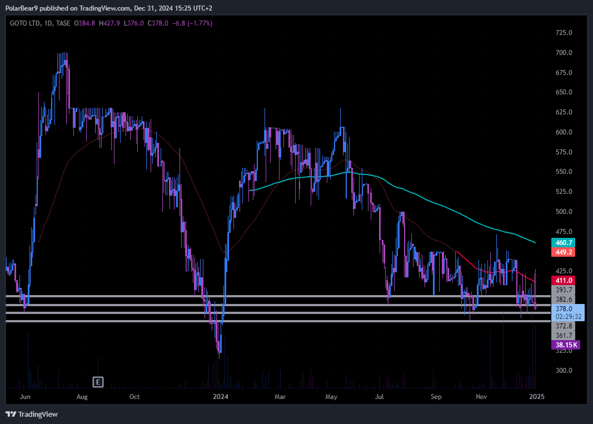Click the 2024 label on the time axis
This screenshot has width=593, height=424.
[x=221, y=397]
